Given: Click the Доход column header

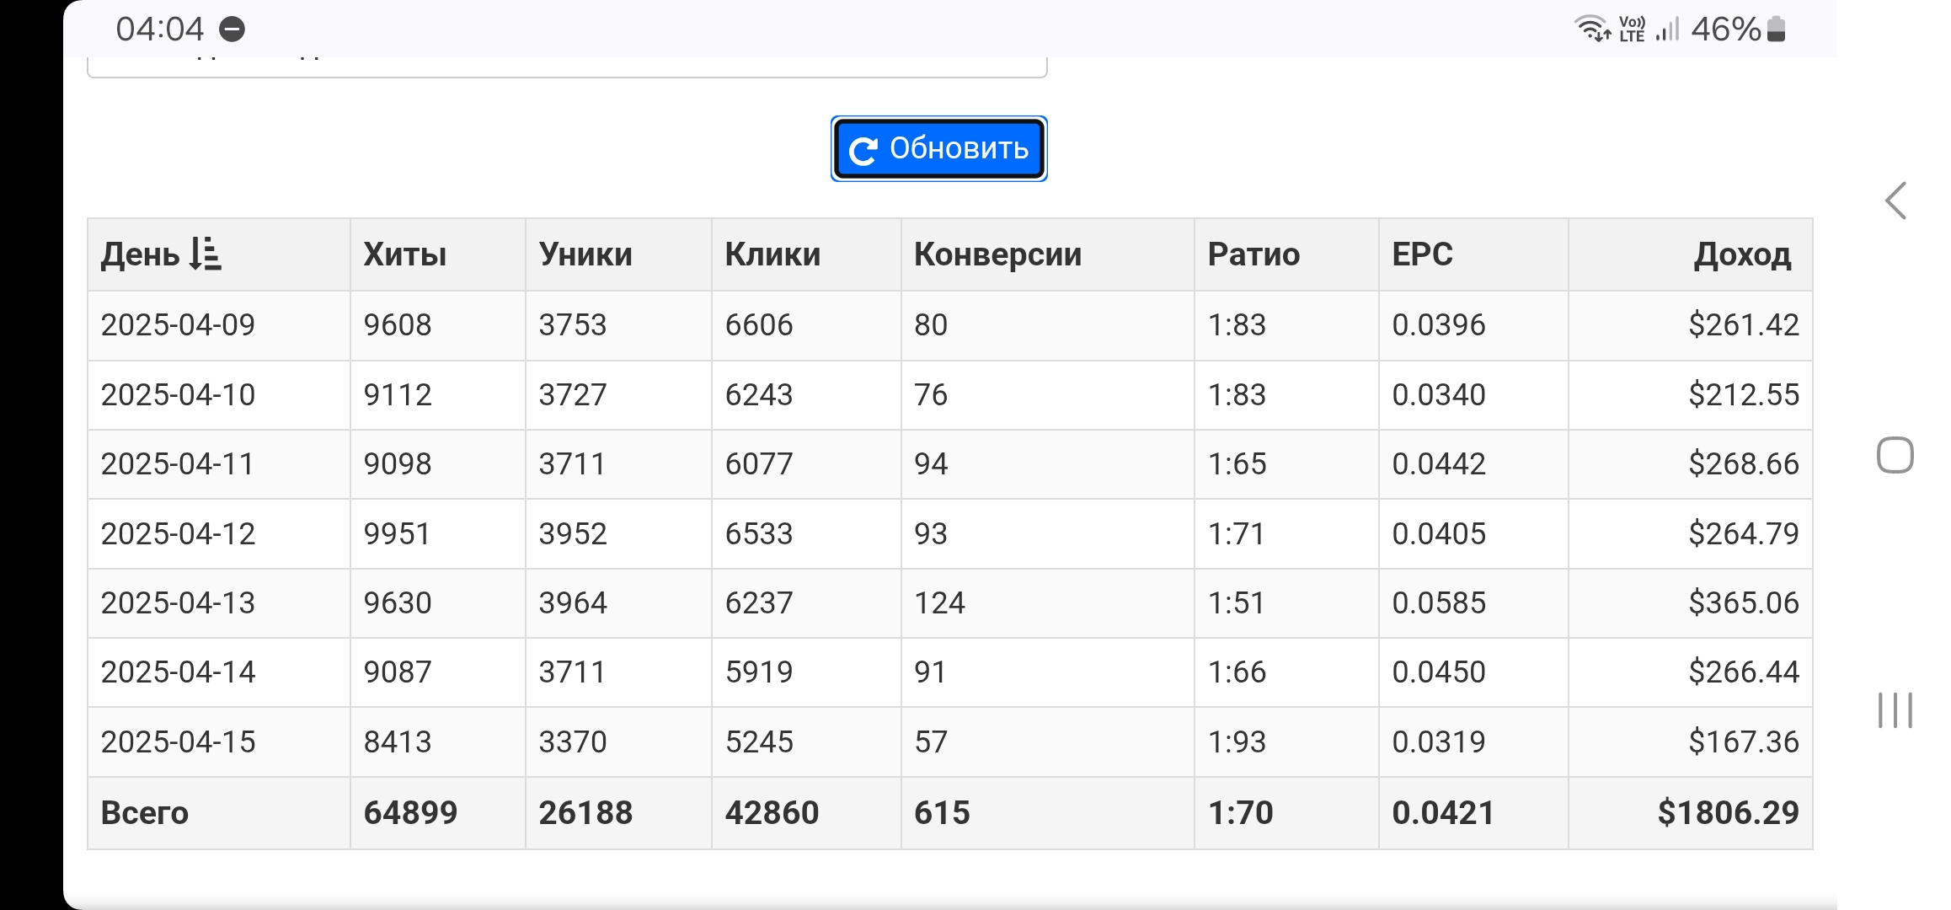Looking at the screenshot, I should [x=1741, y=254].
